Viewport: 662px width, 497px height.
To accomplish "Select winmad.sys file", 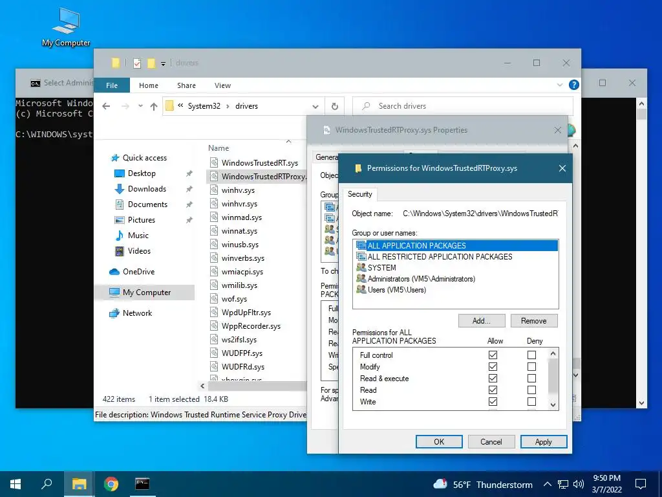I will point(242,217).
